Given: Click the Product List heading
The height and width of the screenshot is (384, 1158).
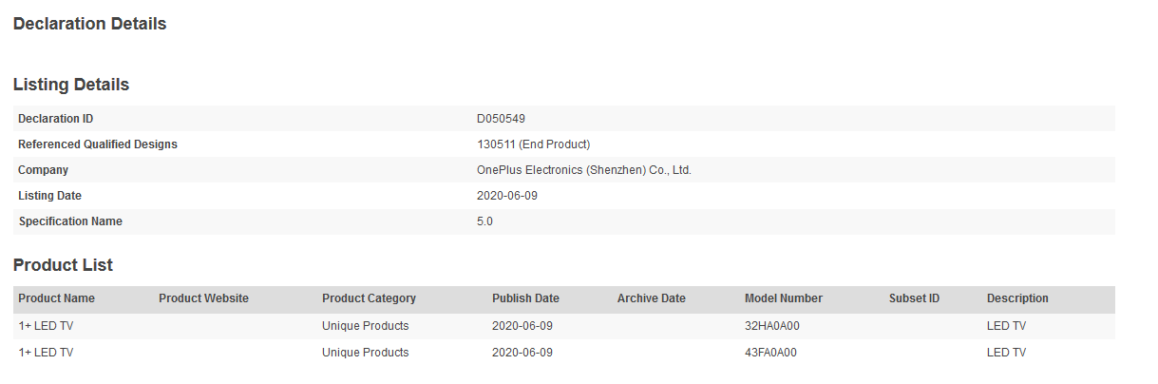Looking at the screenshot, I should (x=63, y=265).
